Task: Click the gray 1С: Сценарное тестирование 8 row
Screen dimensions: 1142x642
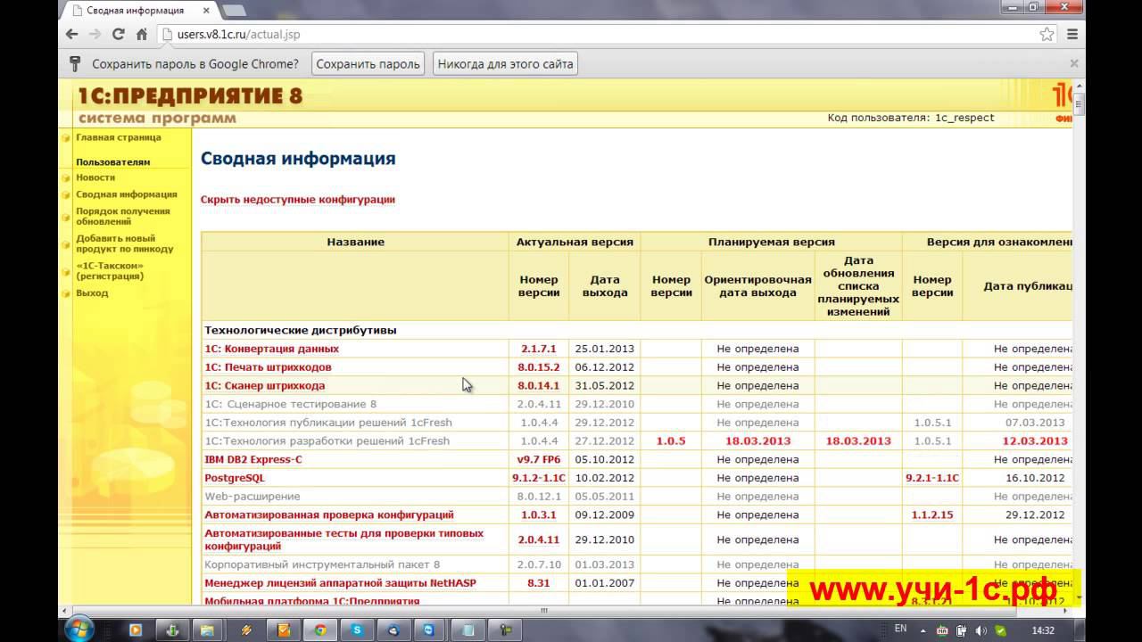Action: pyautogui.click(x=291, y=405)
